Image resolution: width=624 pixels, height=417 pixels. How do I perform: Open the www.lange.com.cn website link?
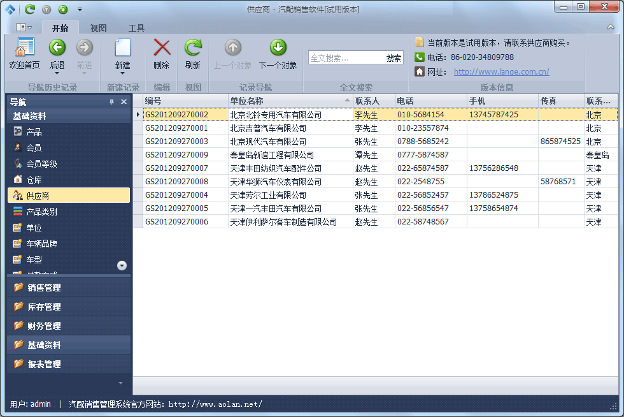501,72
